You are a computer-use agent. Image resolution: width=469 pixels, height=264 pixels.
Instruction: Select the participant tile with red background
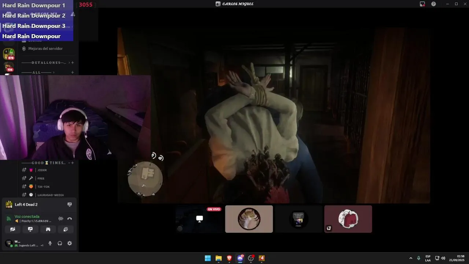tap(348, 219)
